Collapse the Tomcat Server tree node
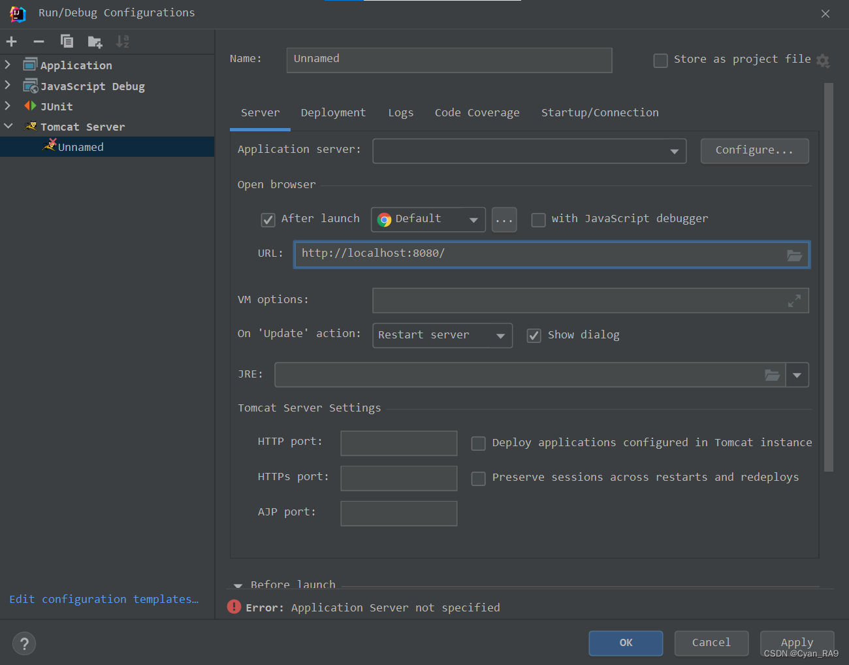 8,126
